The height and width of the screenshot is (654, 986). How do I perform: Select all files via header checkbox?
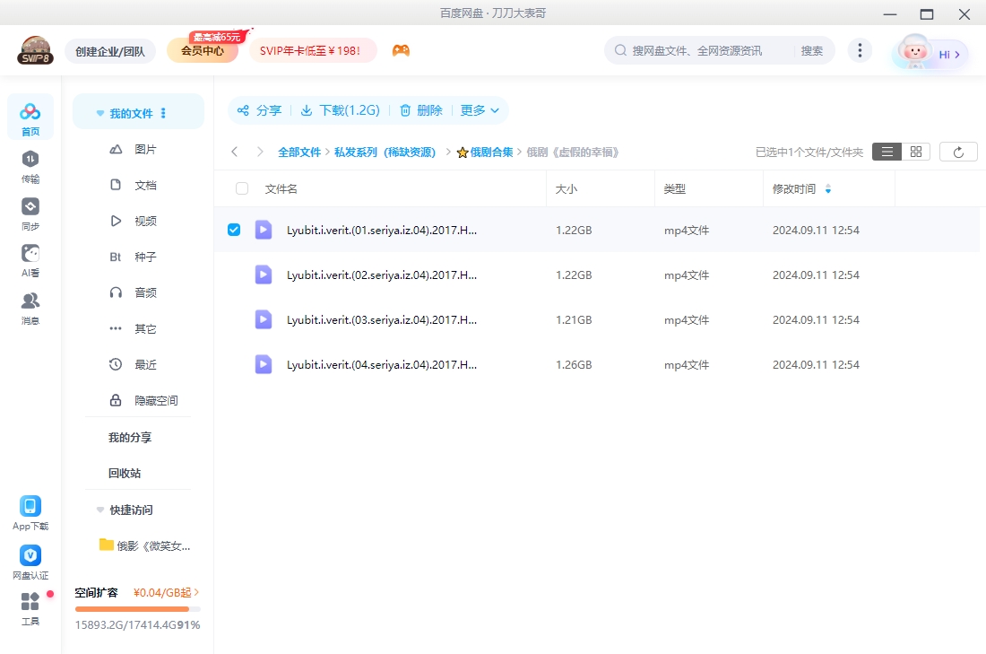240,188
